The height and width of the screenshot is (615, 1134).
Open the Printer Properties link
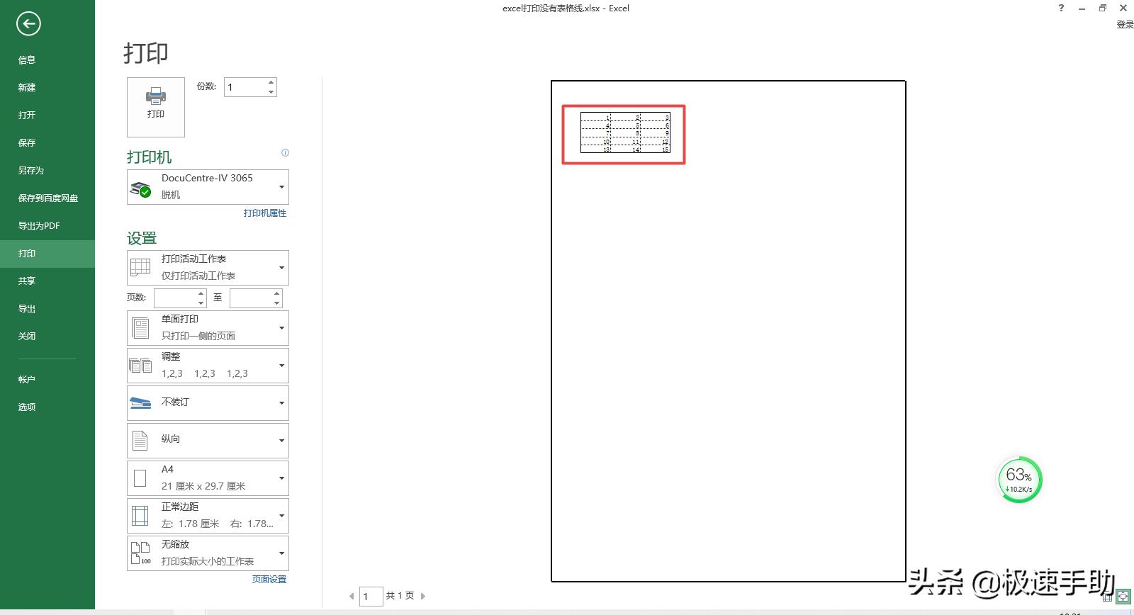point(265,213)
